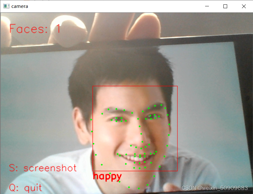253x194 pixels.
Task: Minimize the camera window
Action: [x=207, y=6]
